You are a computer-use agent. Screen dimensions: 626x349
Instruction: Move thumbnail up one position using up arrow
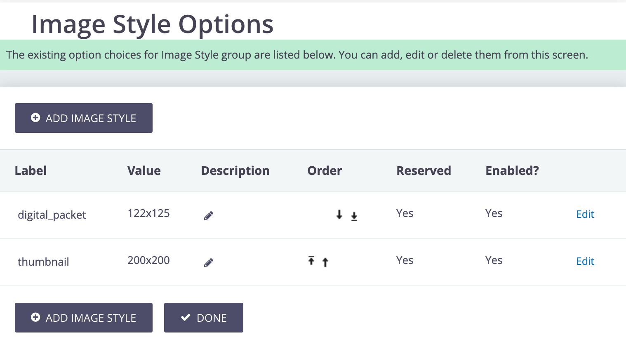(325, 262)
